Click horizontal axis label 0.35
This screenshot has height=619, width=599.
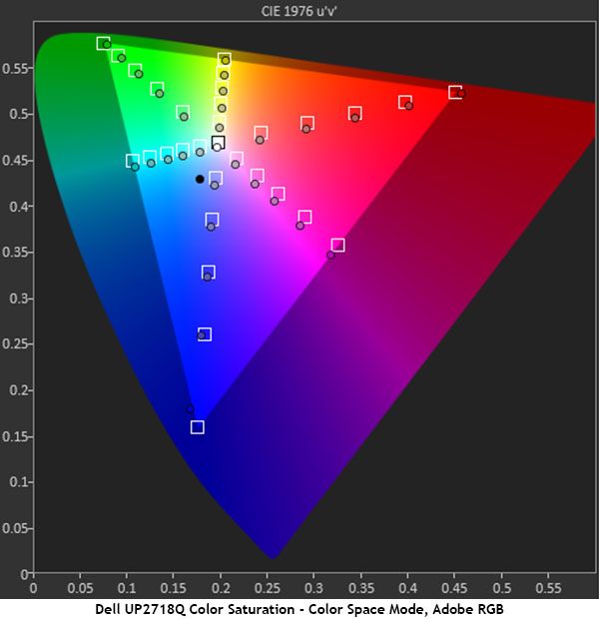[361, 588]
